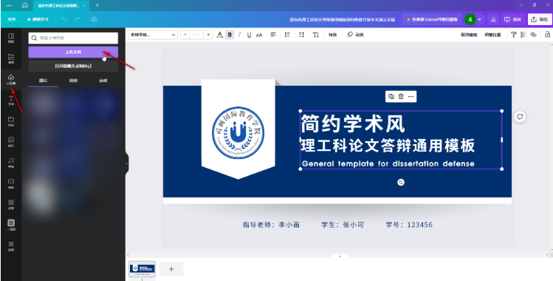
Task: Open the Elements panel in the sidebar
Action: point(11,58)
